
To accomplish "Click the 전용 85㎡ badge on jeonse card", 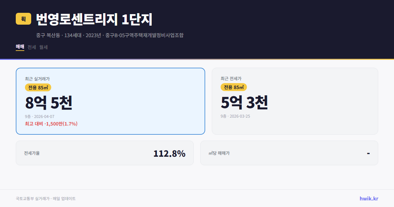I will coord(233,87).
